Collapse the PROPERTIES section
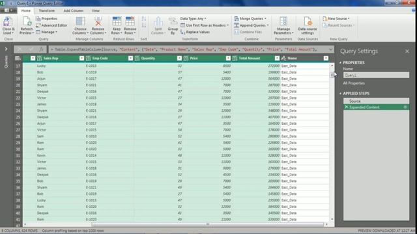The width and height of the screenshot is (417, 234). click(340, 62)
